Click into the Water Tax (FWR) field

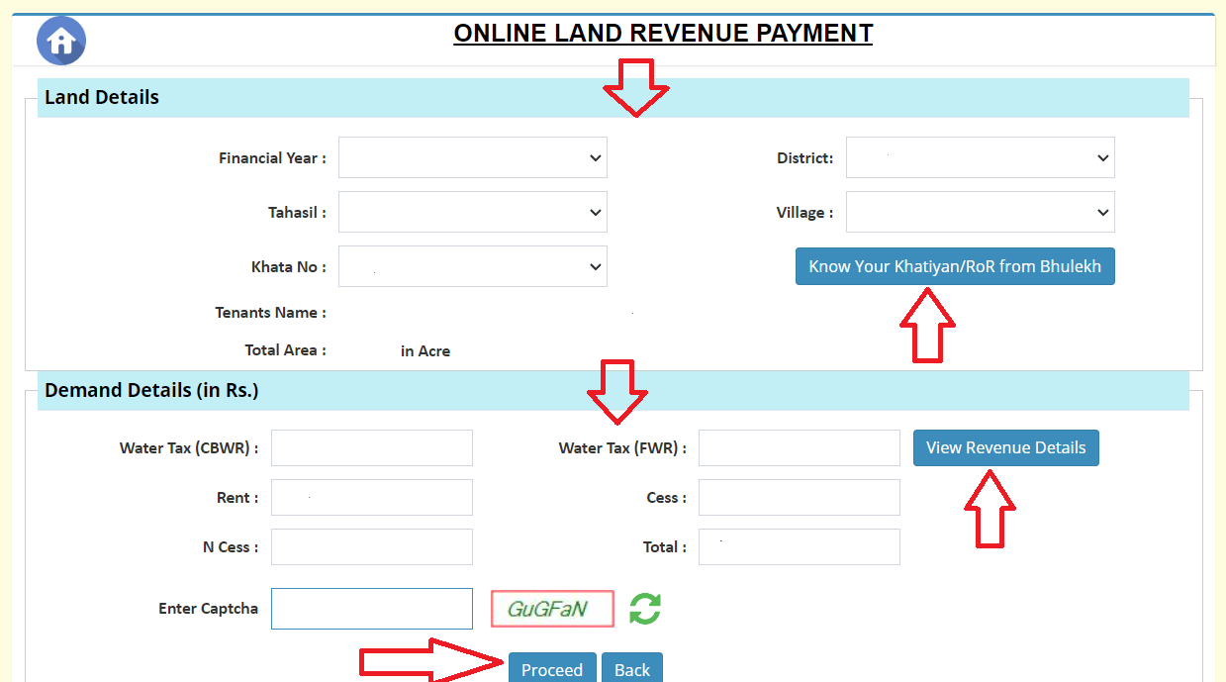click(x=799, y=448)
